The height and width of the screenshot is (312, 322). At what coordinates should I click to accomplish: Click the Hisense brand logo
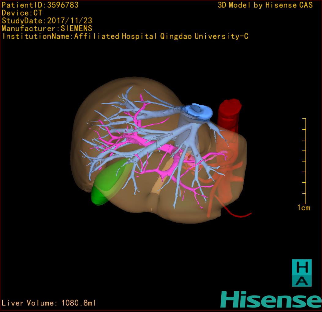tap(271, 299)
